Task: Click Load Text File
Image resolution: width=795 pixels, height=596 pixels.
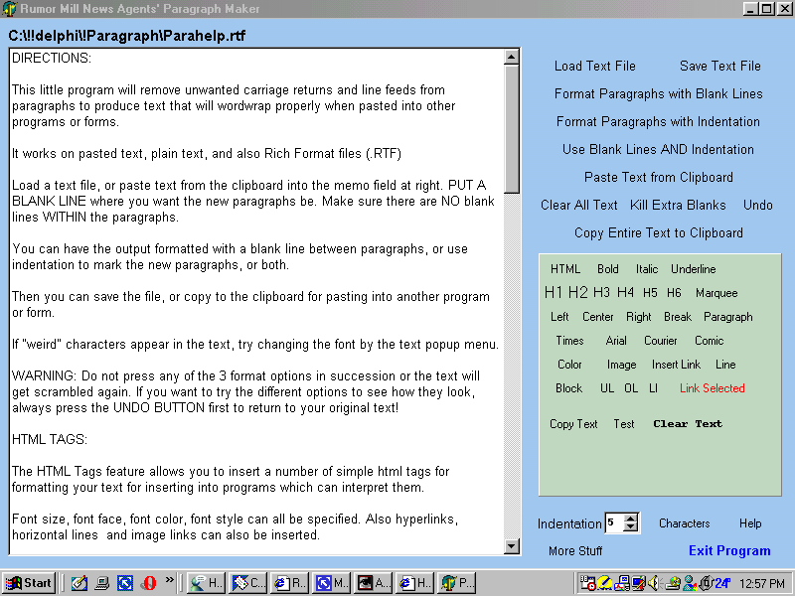Action: click(x=594, y=66)
